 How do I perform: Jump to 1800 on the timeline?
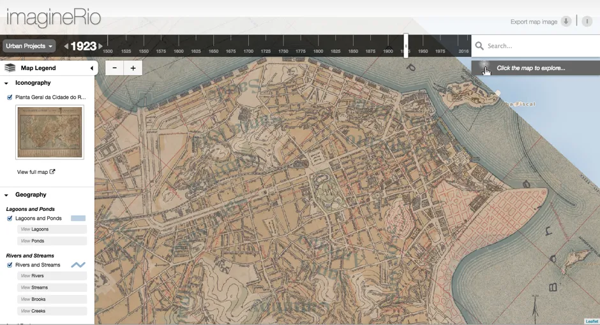point(318,51)
